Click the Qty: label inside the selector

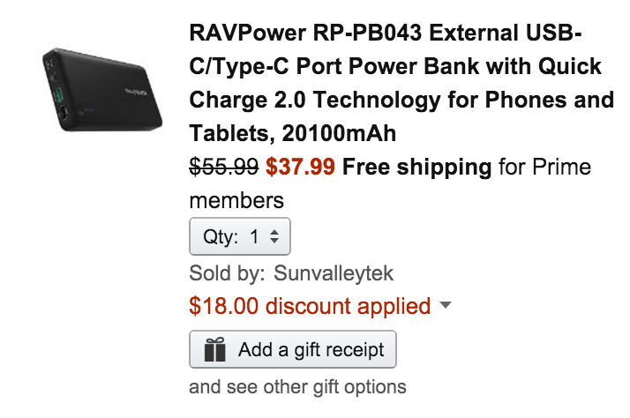(x=221, y=236)
